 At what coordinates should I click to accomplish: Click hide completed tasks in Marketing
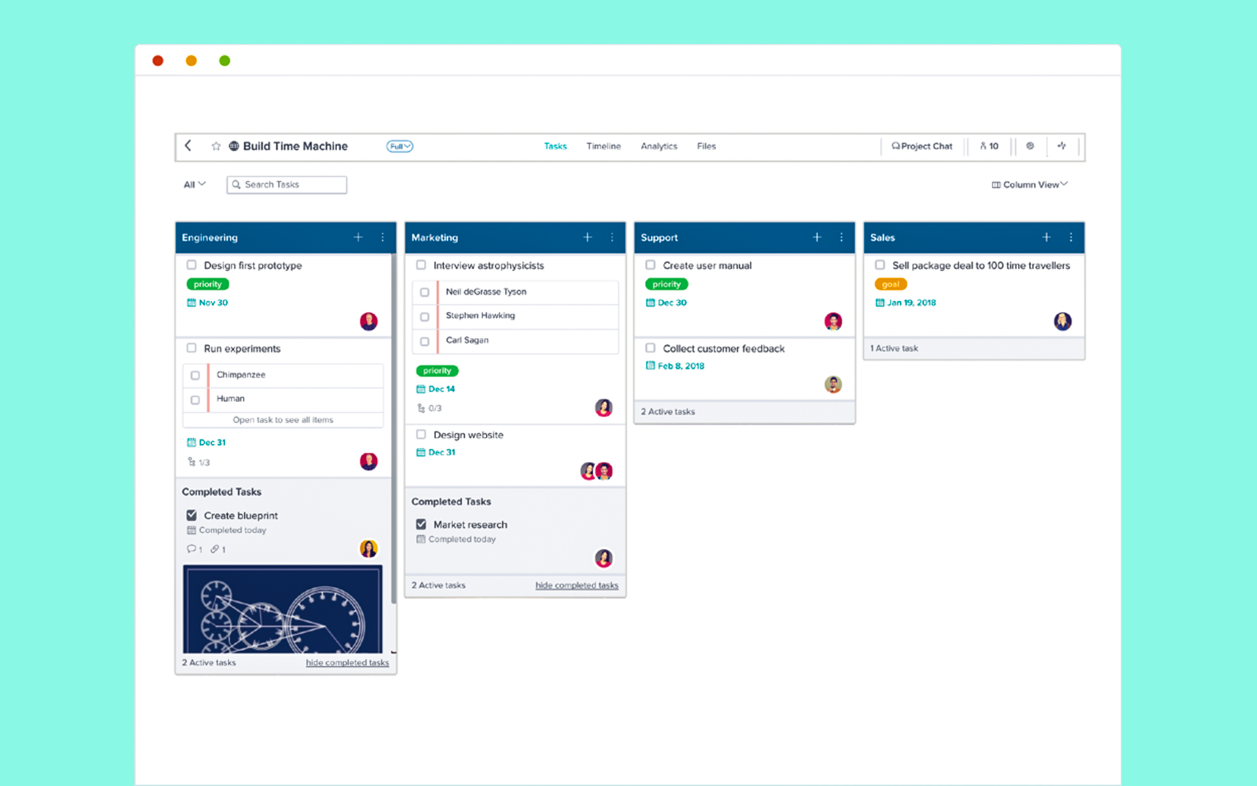576,585
